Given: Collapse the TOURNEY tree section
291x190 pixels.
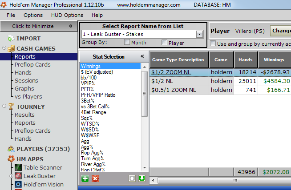Looking at the screenshot, I should [x=4, y=106].
